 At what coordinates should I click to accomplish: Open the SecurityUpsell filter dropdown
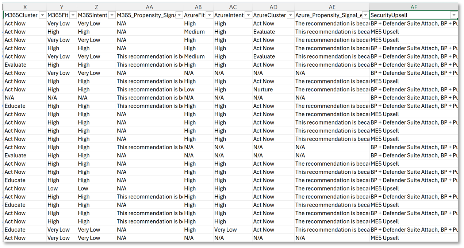(x=454, y=15)
